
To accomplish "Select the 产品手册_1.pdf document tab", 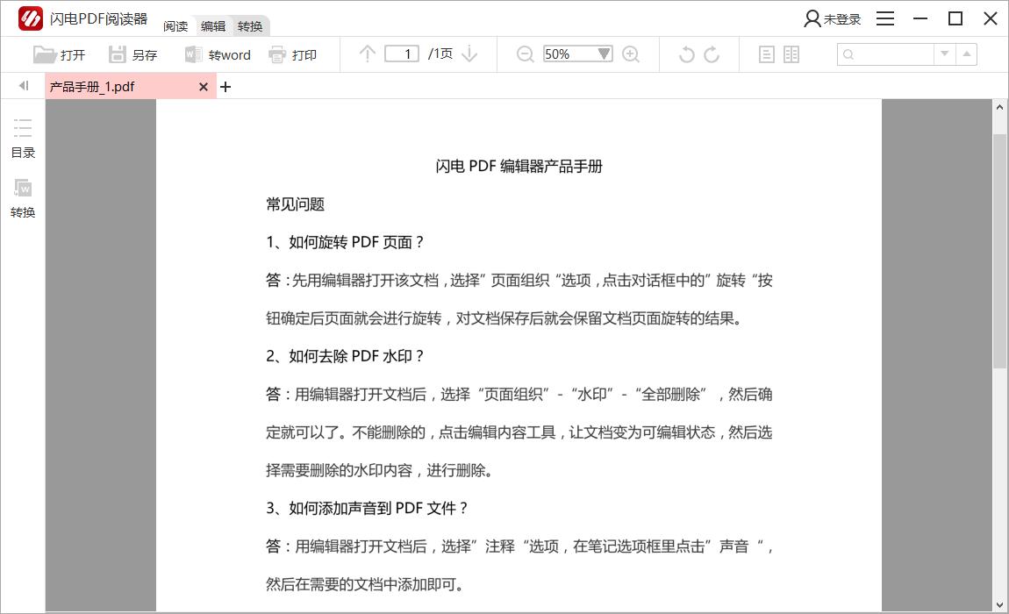I will pos(131,86).
